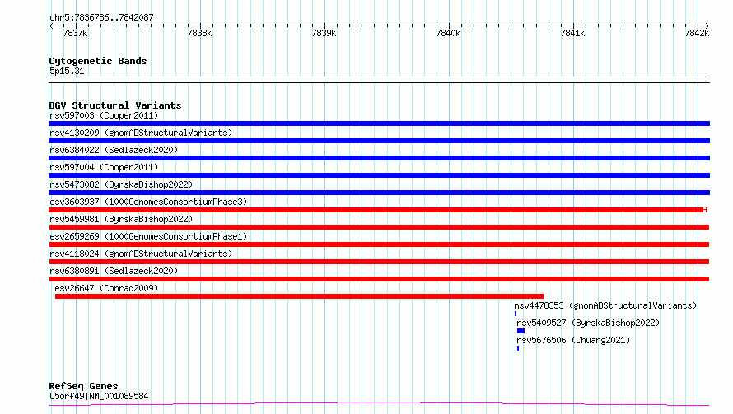Click the blue bar under nsv6384022

click(379, 158)
